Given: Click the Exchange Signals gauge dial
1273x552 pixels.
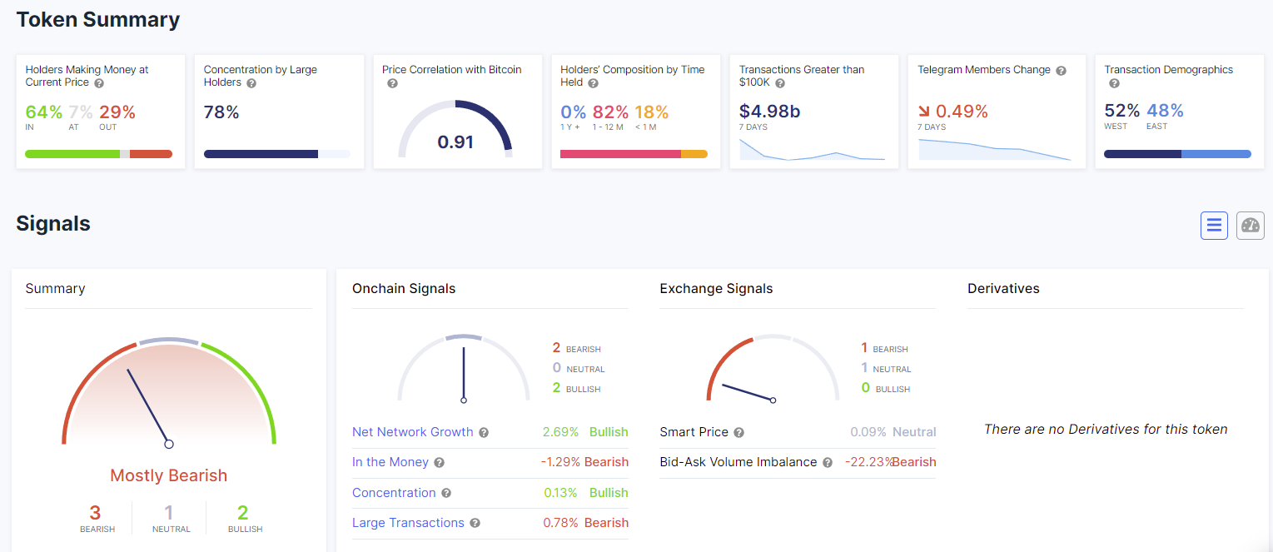Looking at the screenshot, I should (773, 369).
